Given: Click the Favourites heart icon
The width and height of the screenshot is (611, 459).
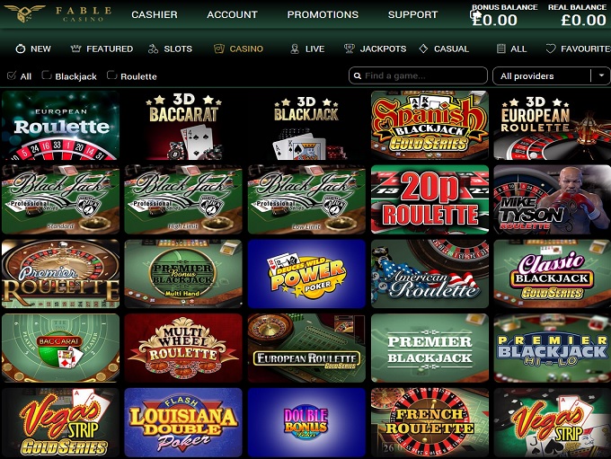Looking at the screenshot, I should [x=551, y=49].
